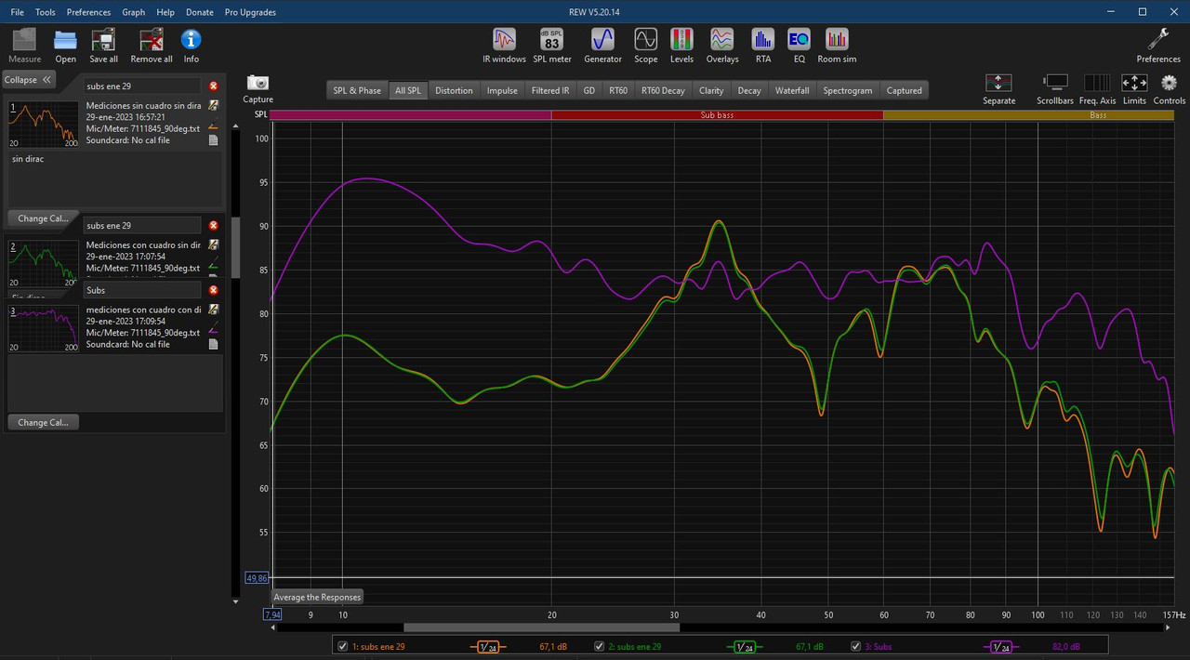Open Preferences wrench icon
The image size is (1190, 660).
coord(1158,46)
